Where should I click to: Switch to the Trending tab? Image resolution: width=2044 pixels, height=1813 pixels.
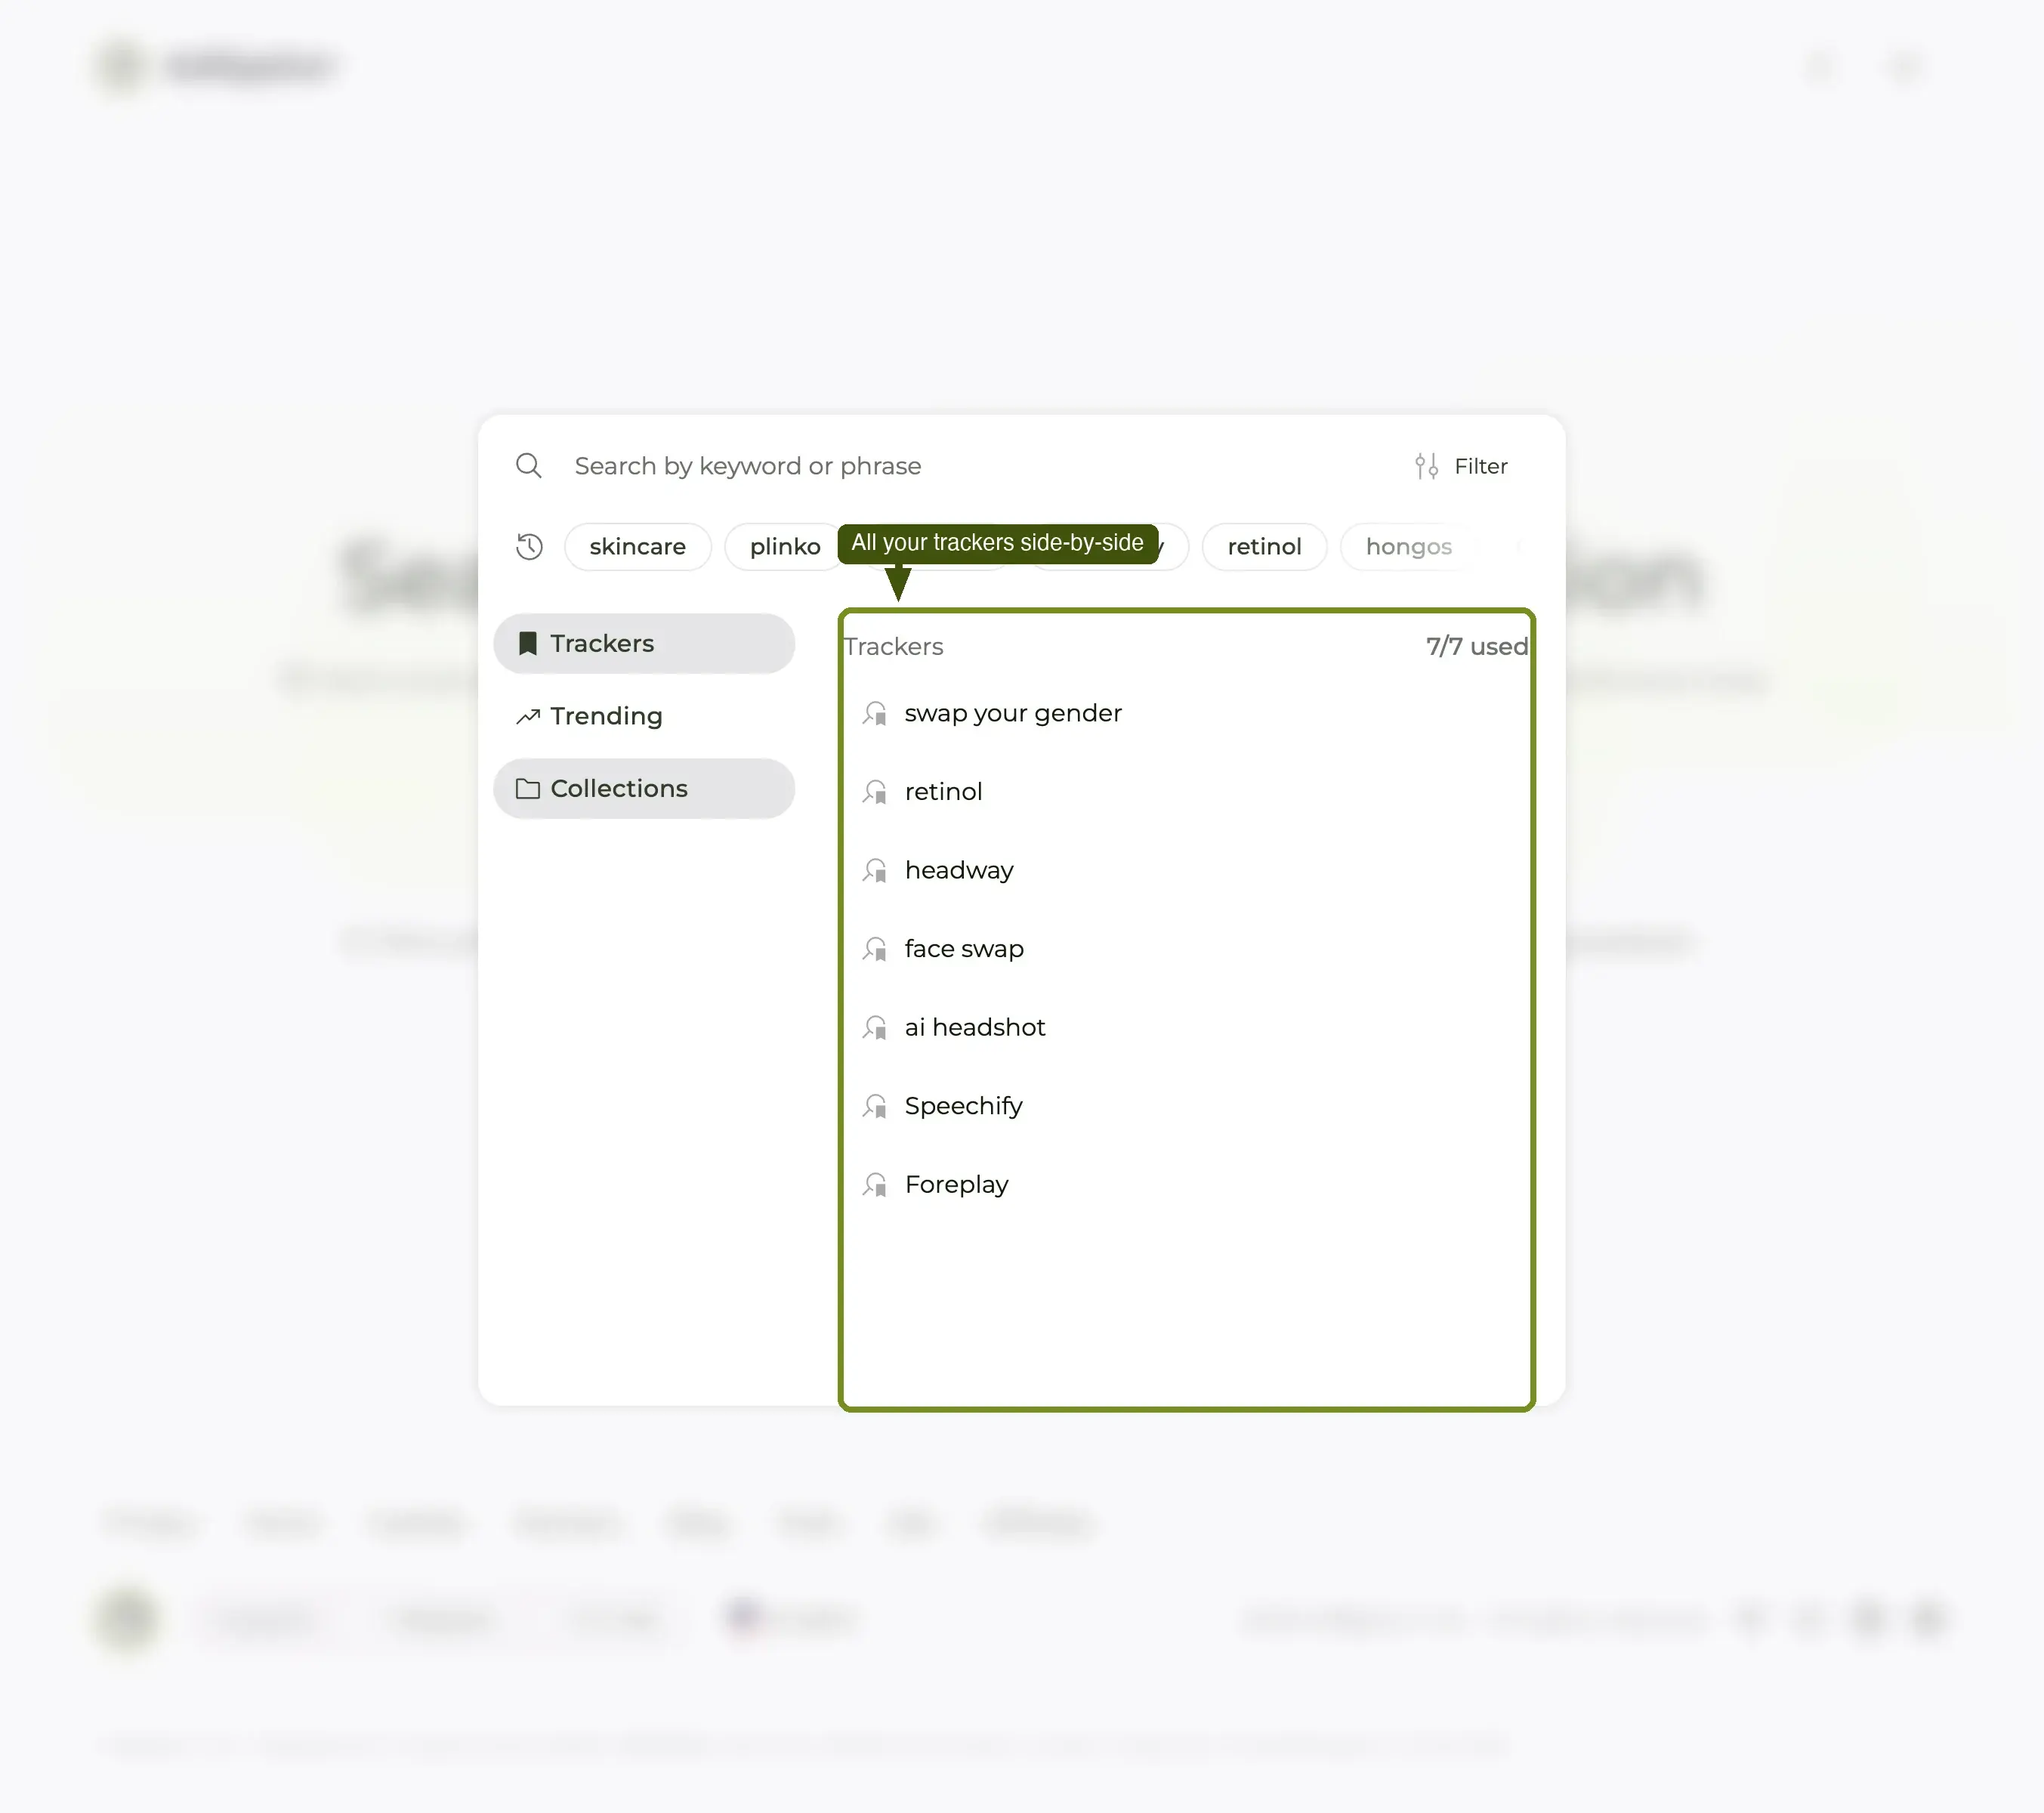pos(644,716)
